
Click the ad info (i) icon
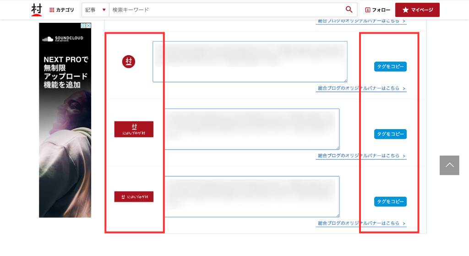point(83,26)
